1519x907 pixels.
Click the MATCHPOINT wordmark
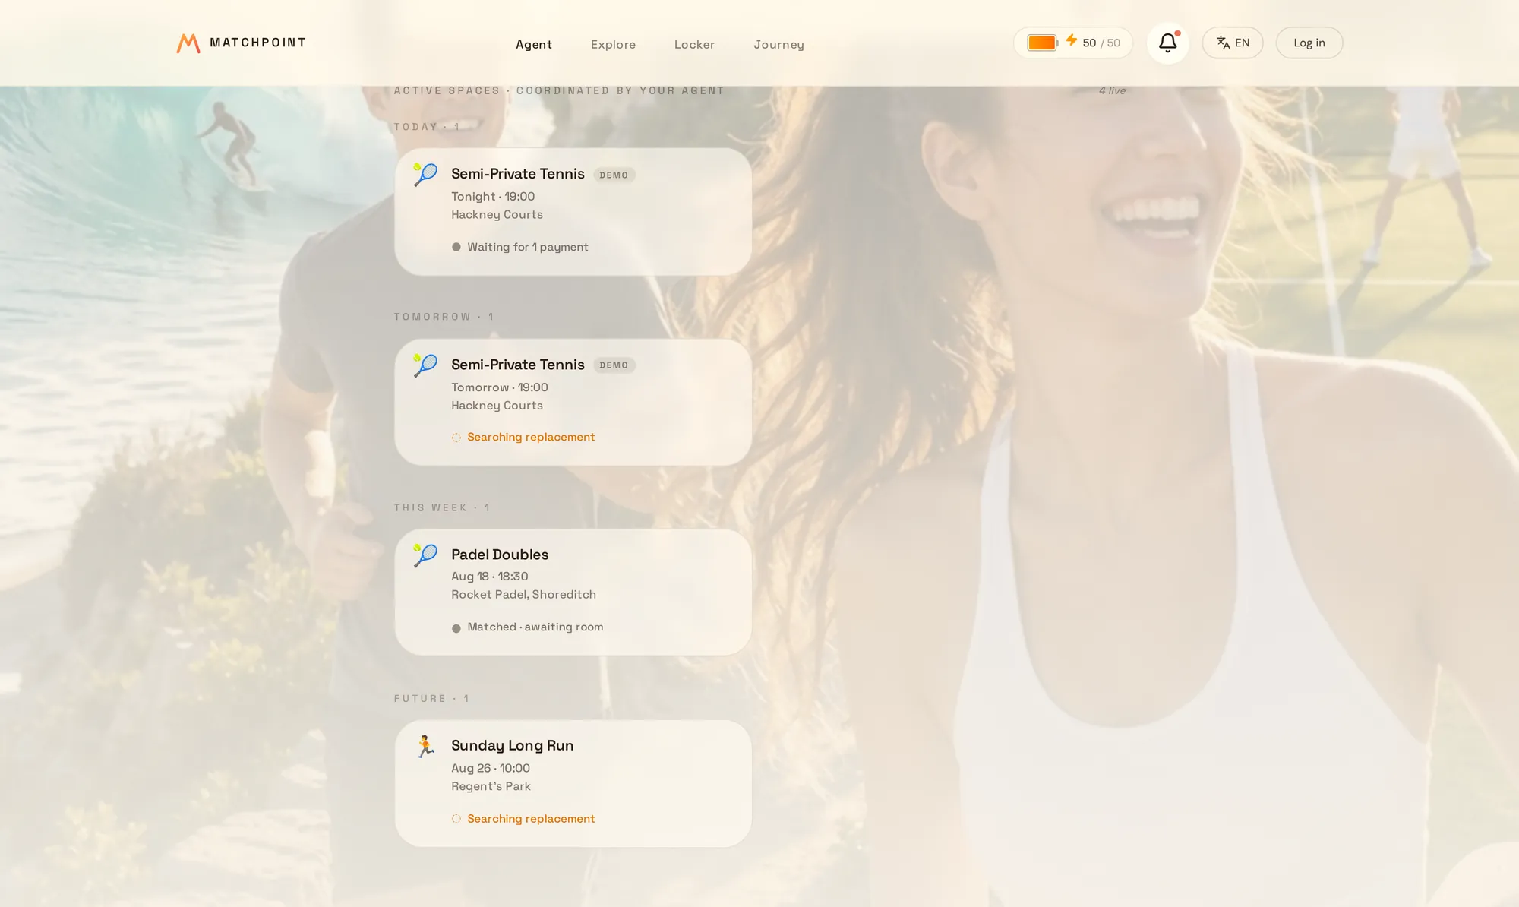[257, 43]
